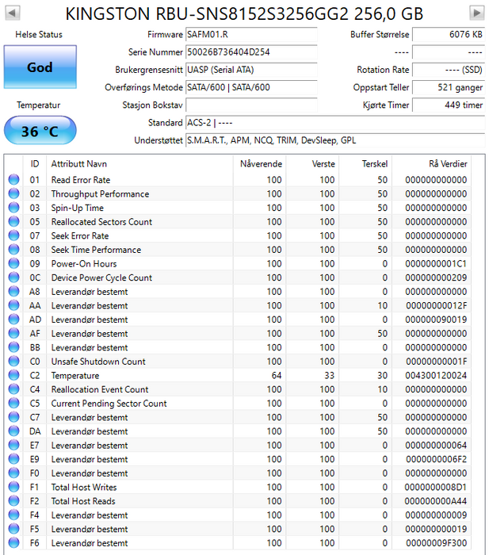489x555 pixels.
Task: Click the next disk right arrow
Action: pyautogui.click(x=476, y=13)
